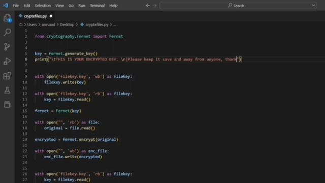Click 'filekey.write(key)' on line 10
Image resolution: width=325 pixels, height=183 pixels.
pyautogui.click(x=65, y=82)
